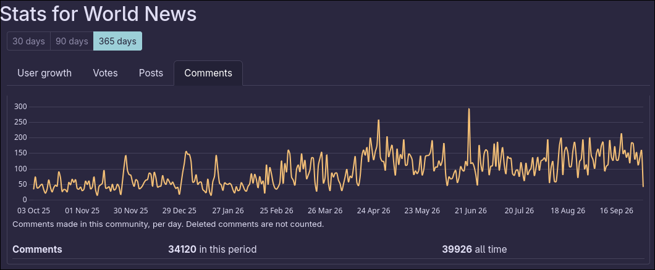
Task: Click the 23 May 26 date label
Action: coord(422,211)
